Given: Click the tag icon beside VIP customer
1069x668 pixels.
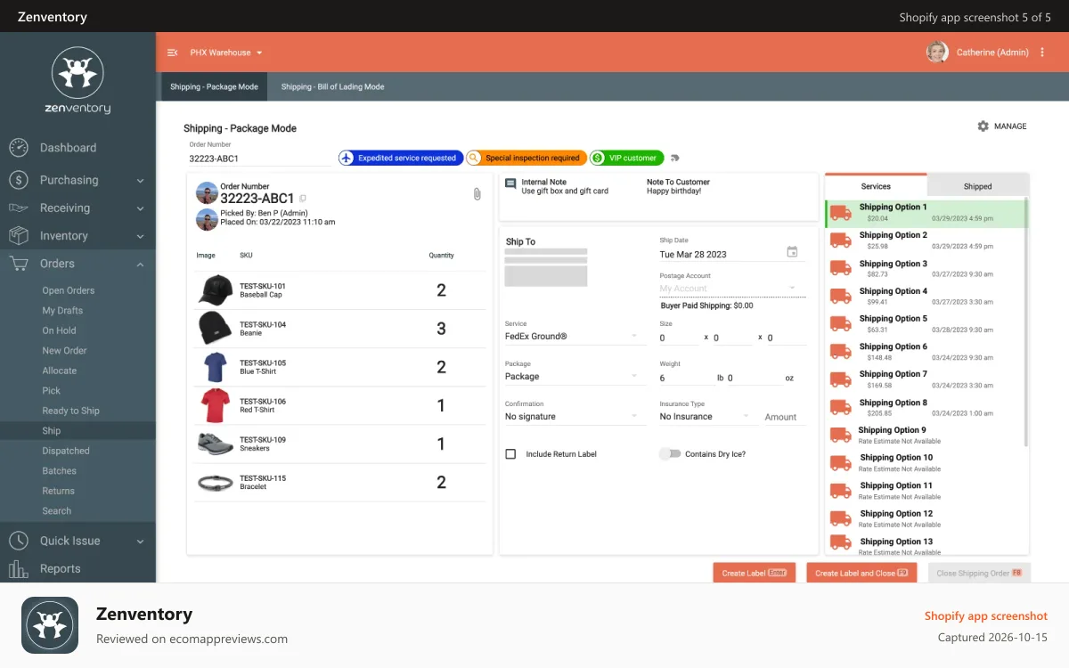Looking at the screenshot, I should tap(674, 159).
